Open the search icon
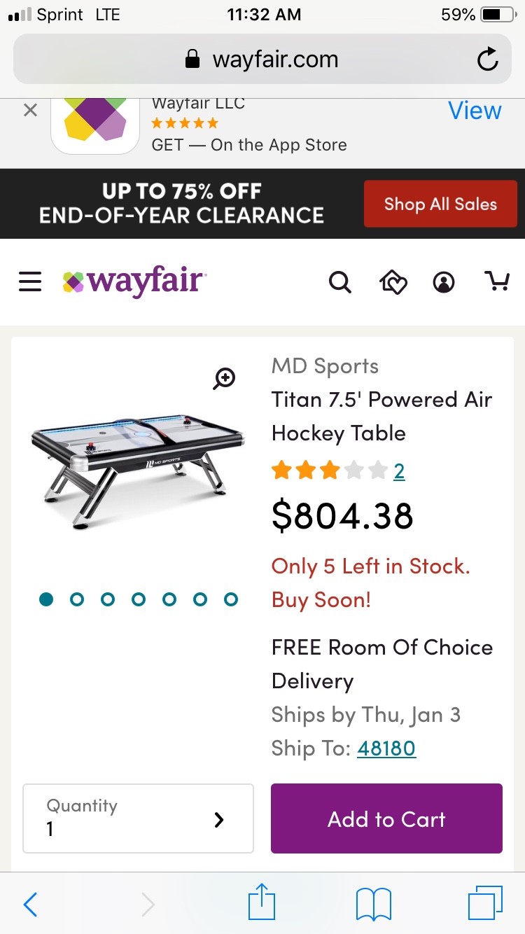Viewport: 525px width, 934px height. 340,282
